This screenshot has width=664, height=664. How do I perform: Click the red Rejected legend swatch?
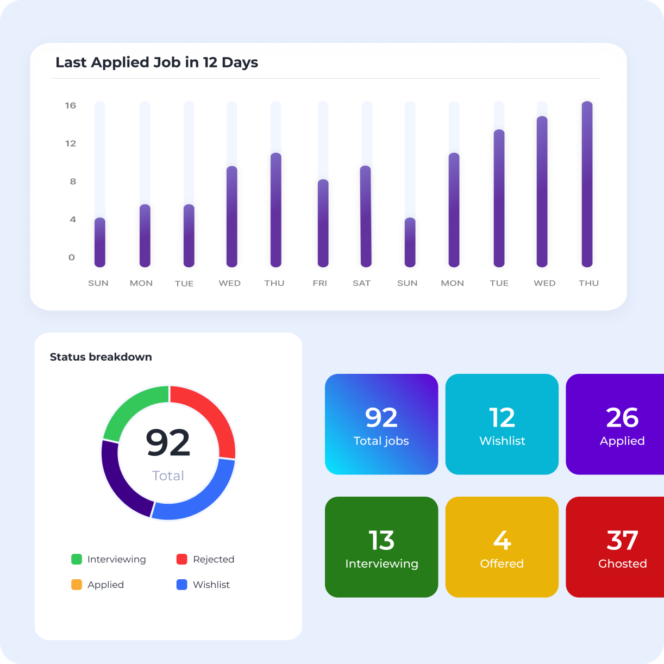click(183, 559)
